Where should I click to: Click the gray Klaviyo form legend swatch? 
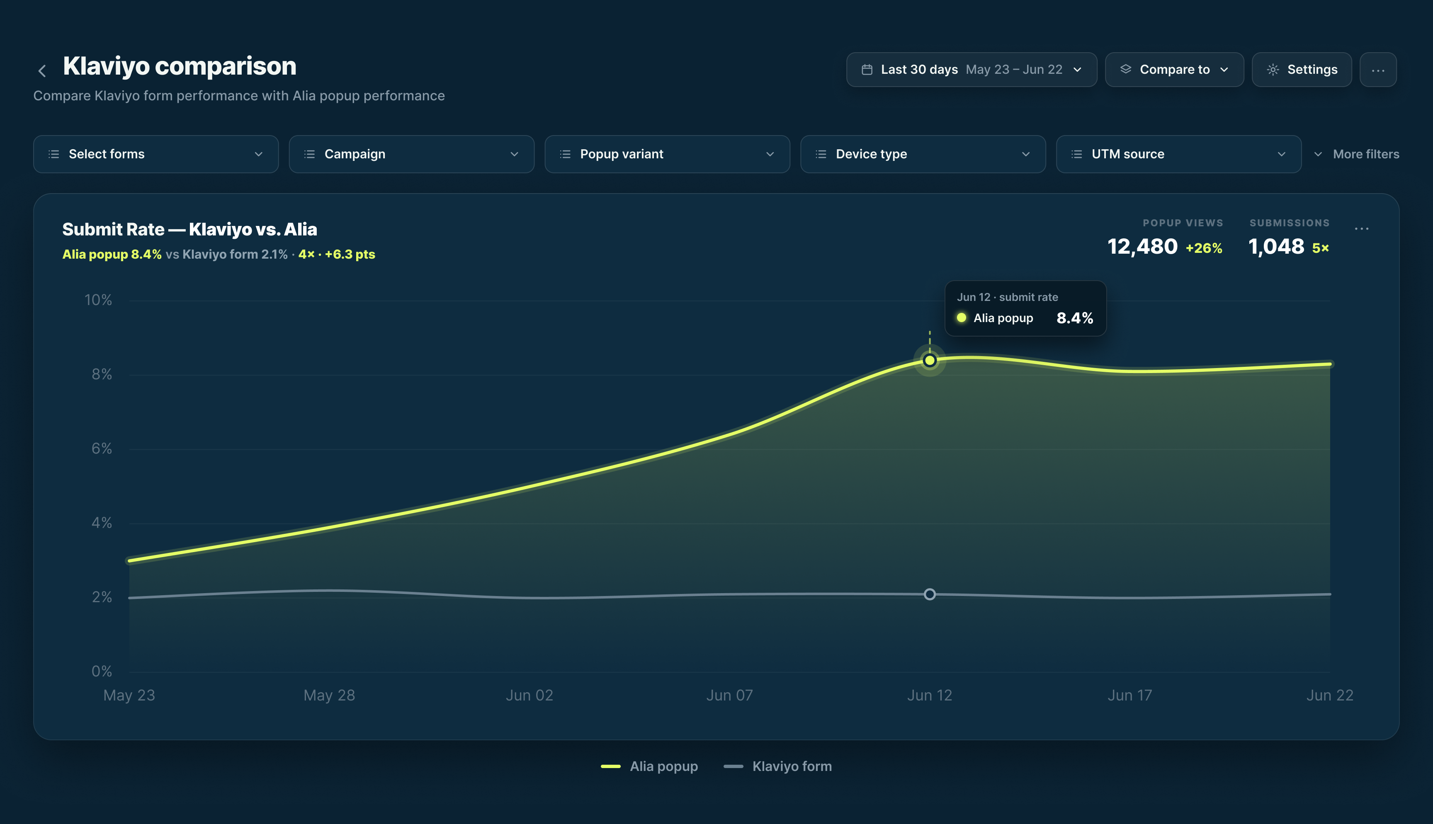point(733,766)
